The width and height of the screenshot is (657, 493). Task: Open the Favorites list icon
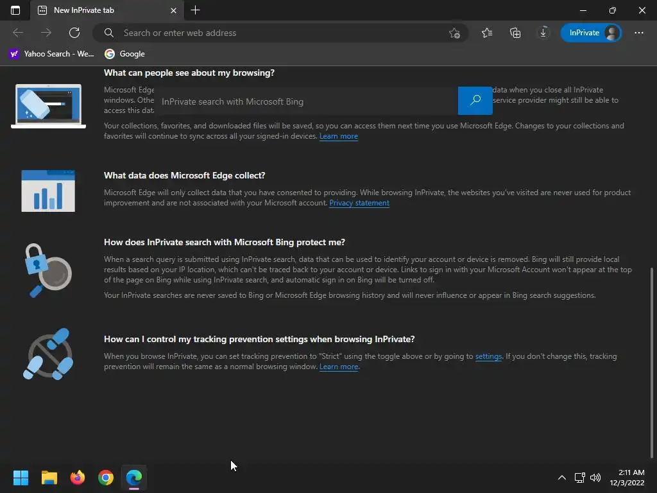[487, 33]
